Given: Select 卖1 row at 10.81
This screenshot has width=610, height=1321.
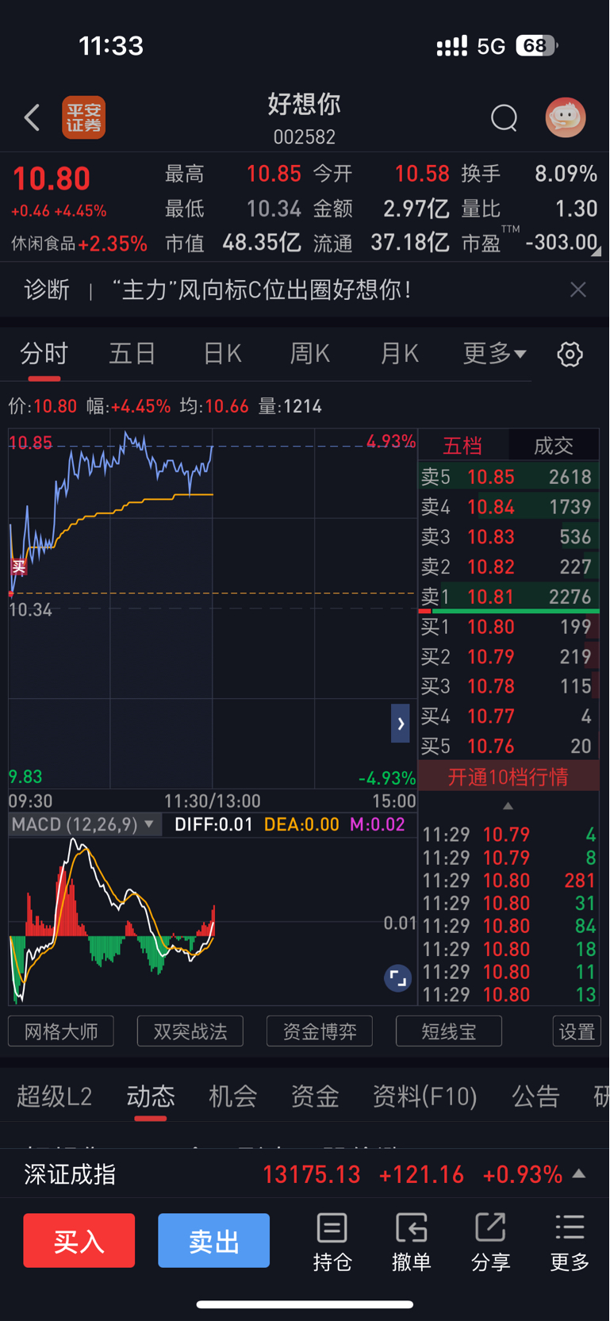Looking at the screenshot, I should [508, 597].
